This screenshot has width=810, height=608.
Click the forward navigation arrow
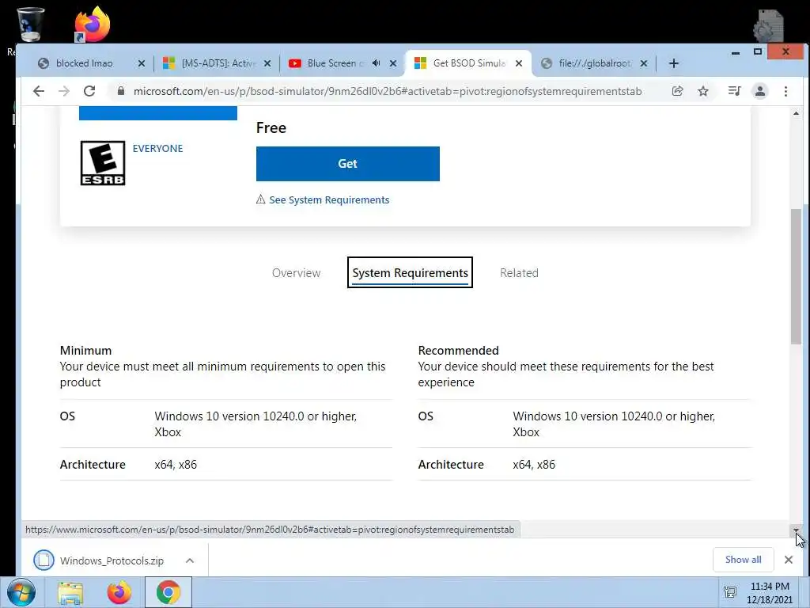click(x=64, y=92)
